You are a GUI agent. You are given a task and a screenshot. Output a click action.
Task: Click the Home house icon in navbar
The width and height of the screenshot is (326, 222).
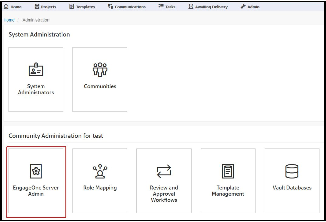[x=6, y=6]
